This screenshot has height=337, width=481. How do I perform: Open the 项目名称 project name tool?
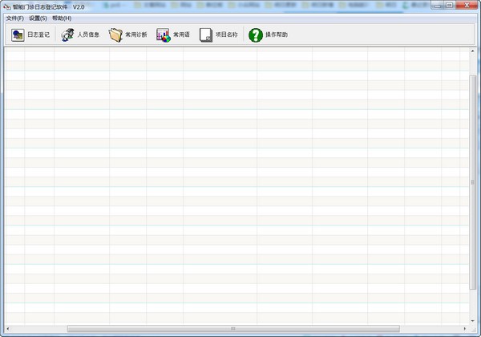219,35
